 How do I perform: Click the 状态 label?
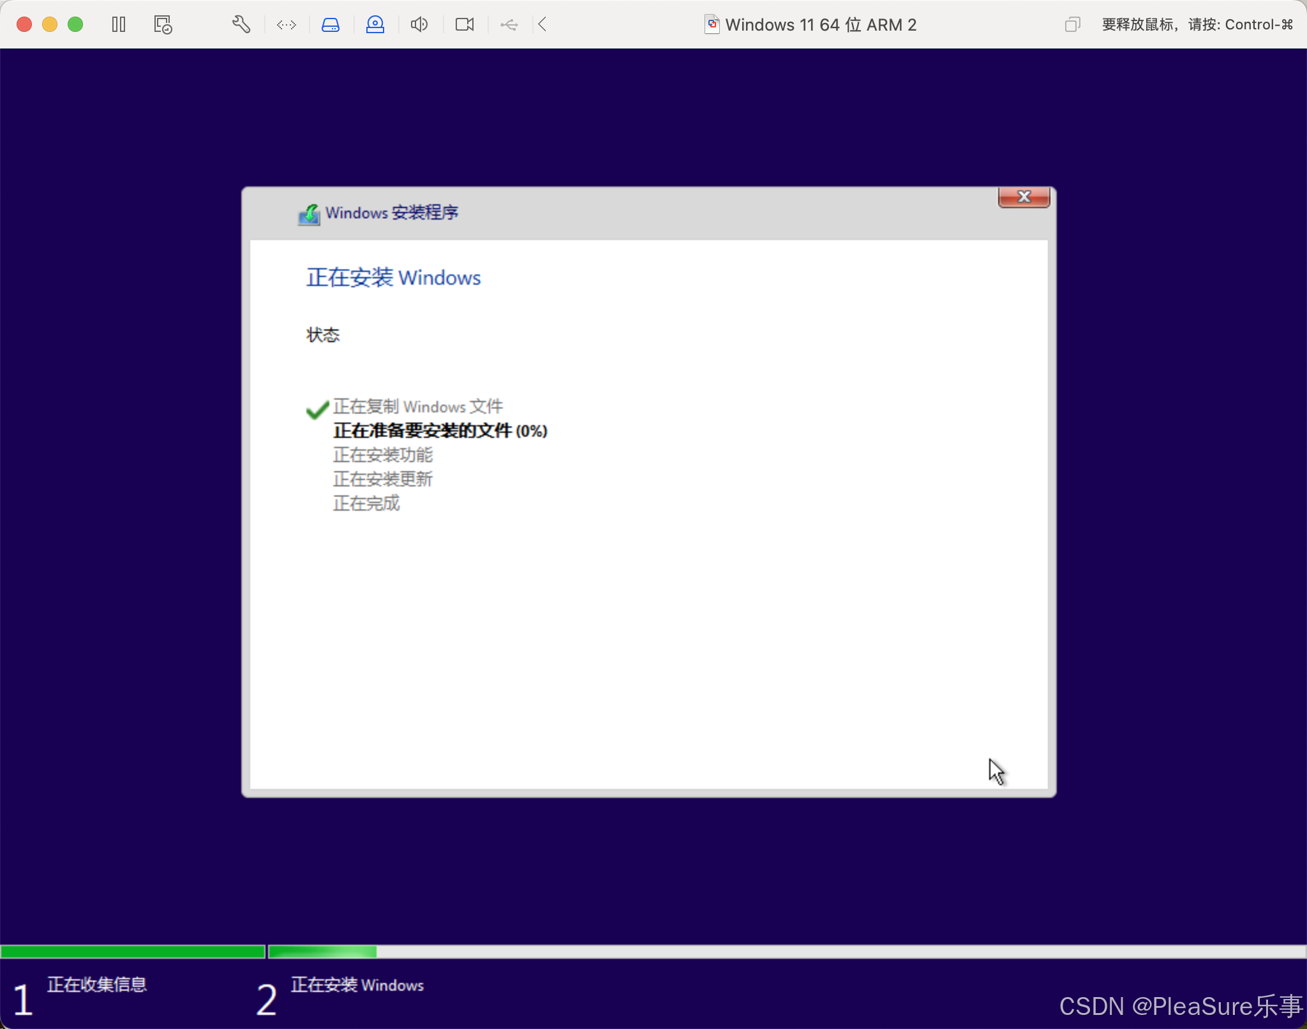(323, 335)
